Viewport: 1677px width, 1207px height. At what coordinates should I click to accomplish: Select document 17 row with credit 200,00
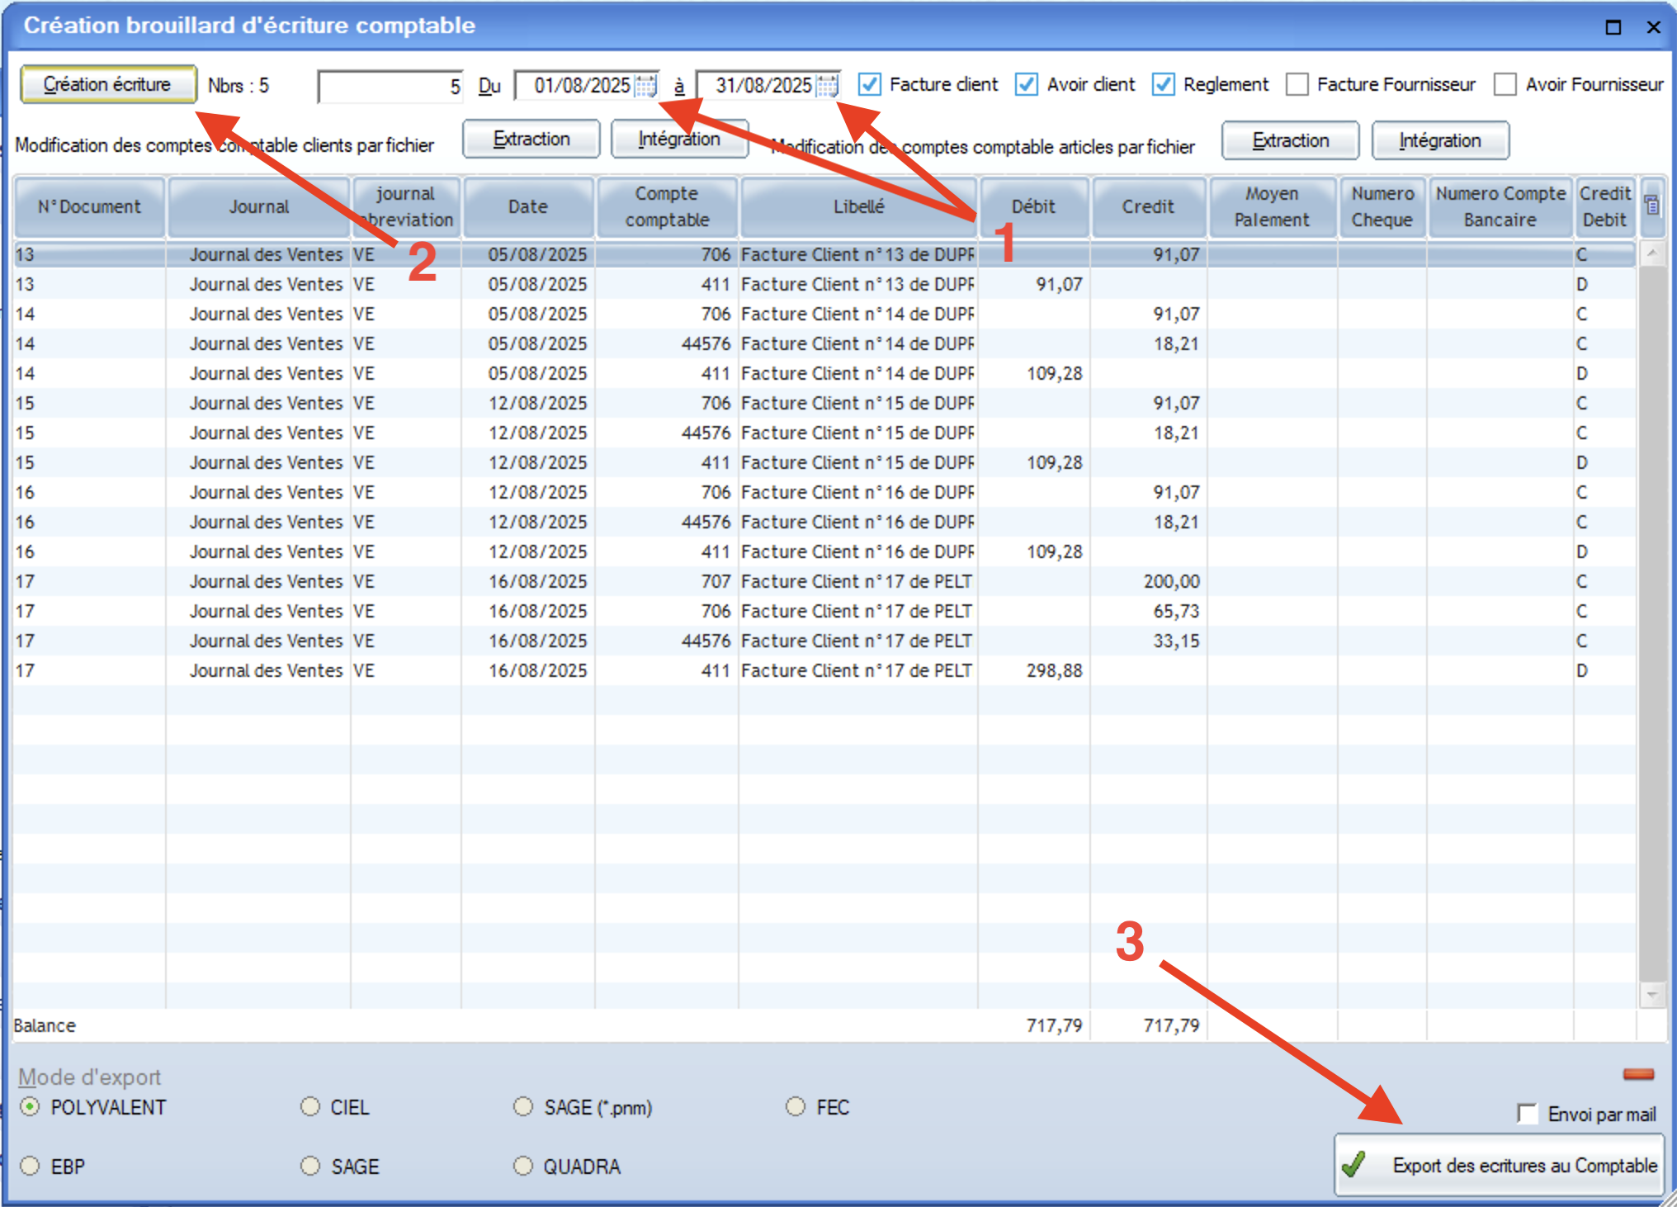coord(824,581)
